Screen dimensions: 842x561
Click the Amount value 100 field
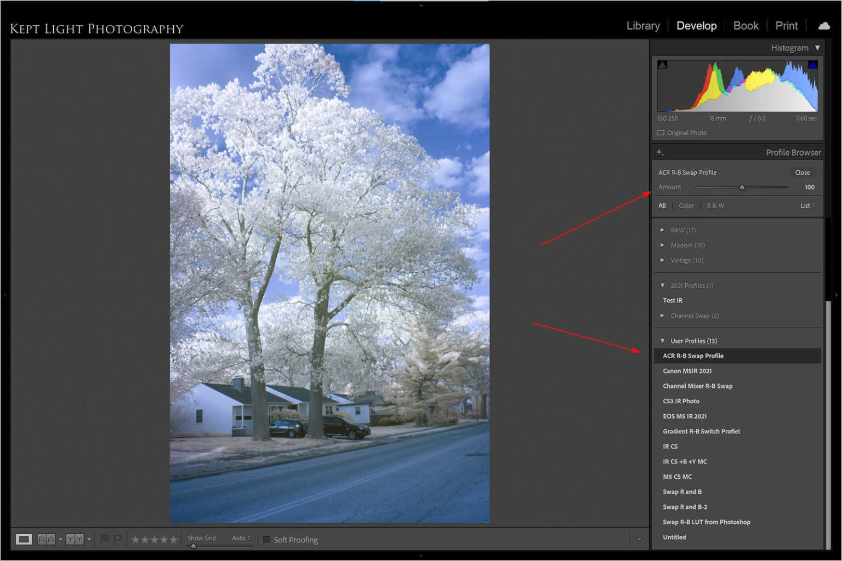[x=809, y=187]
